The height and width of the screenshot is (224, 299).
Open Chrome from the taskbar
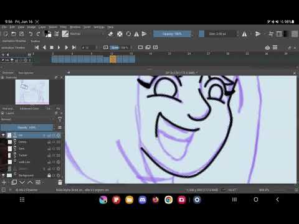169,200
